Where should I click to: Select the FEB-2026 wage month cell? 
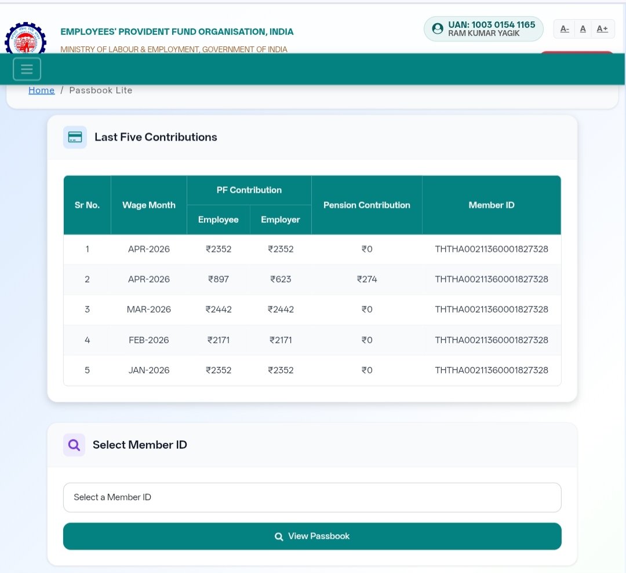coord(149,340)
